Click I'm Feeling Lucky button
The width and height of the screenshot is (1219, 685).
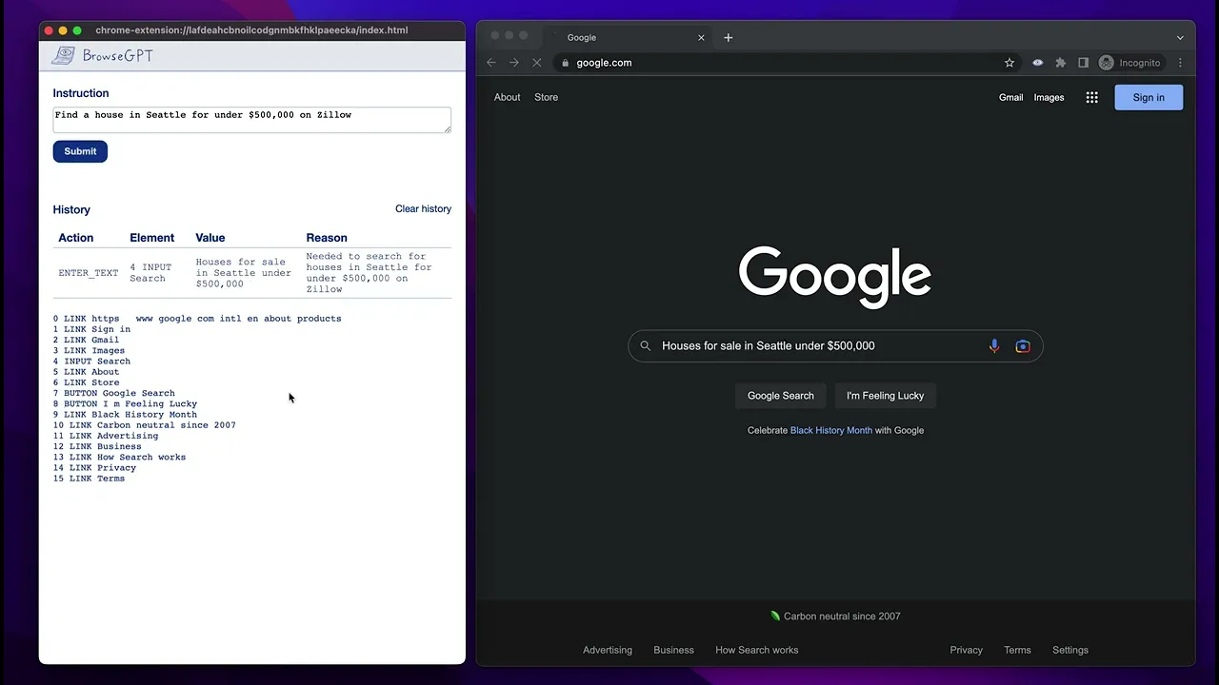pyautogui.click(x=886, y=396)
